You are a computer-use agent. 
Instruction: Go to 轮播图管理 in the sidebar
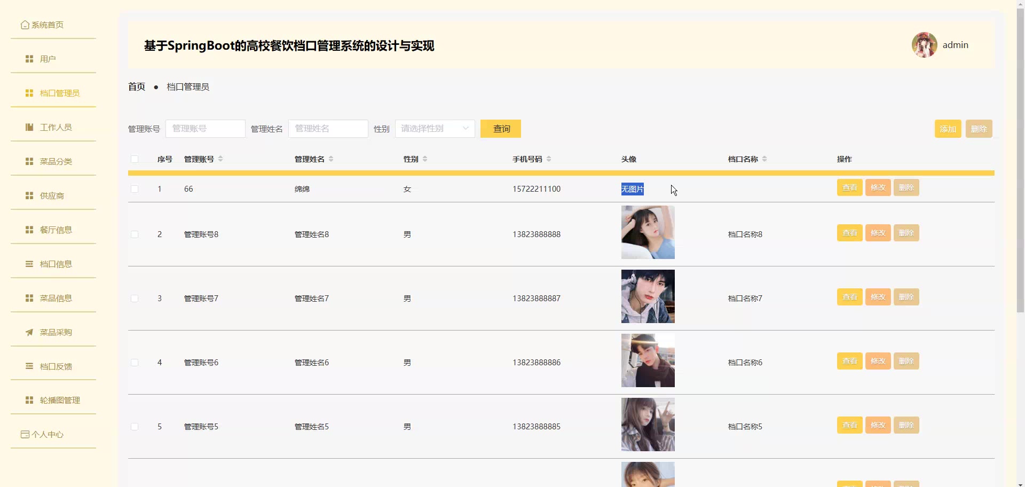[59, 400]
